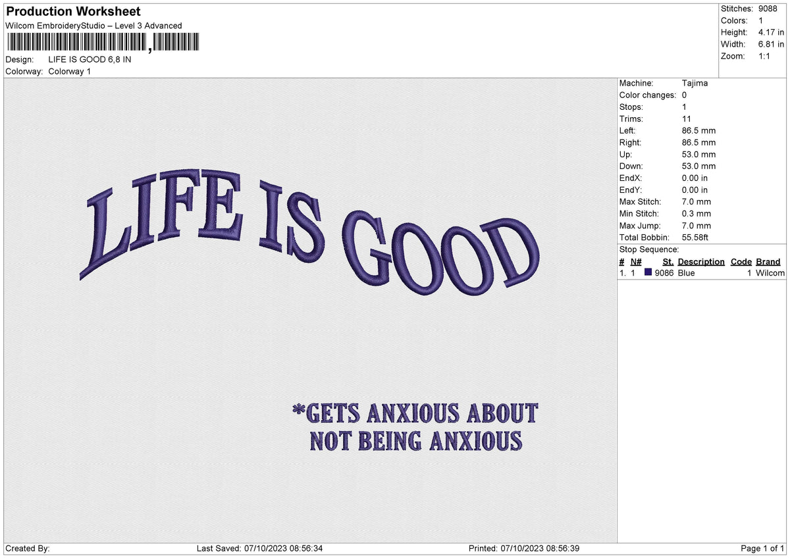Click the 'Code' column header
790x558 pixels.
(x=741, y=261)
